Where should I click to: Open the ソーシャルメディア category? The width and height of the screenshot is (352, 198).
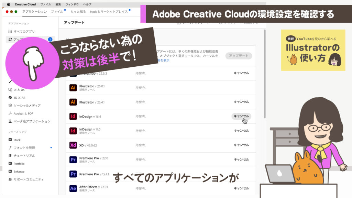coord(24,105)
